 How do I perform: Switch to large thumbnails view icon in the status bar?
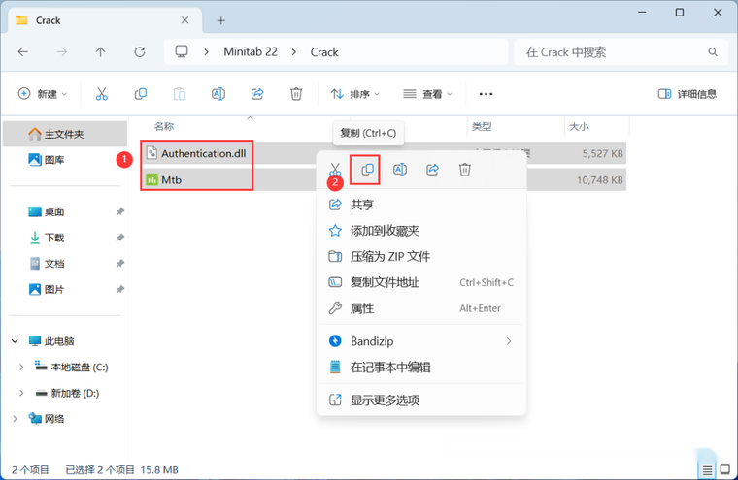[725, 469]
